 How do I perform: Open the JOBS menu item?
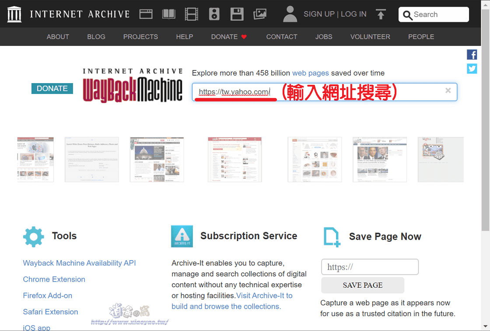coord(324,37)
